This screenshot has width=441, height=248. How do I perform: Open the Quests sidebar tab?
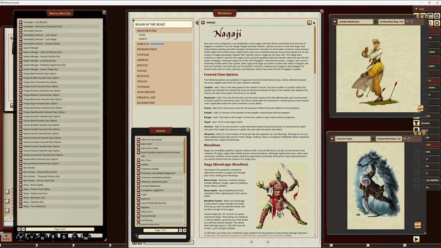[426, 123]
